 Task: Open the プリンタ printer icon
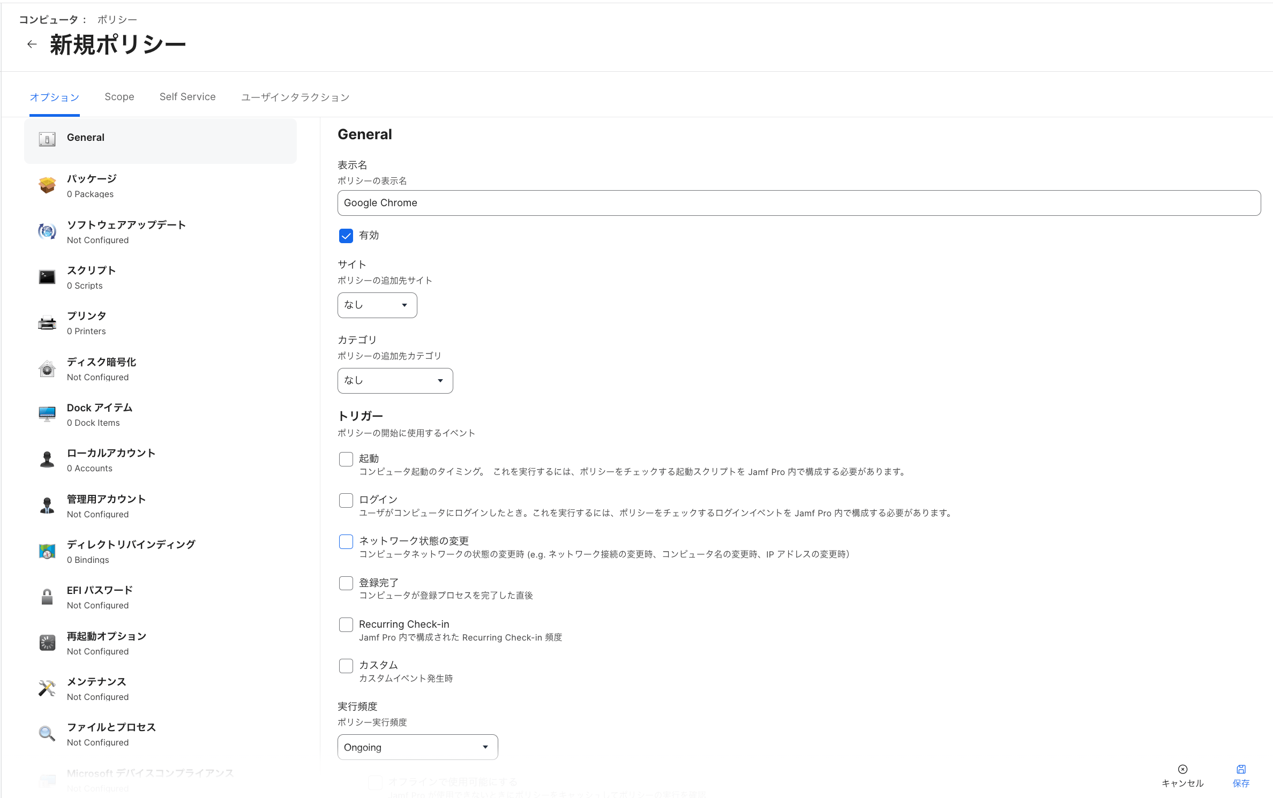tap(47, 323)
